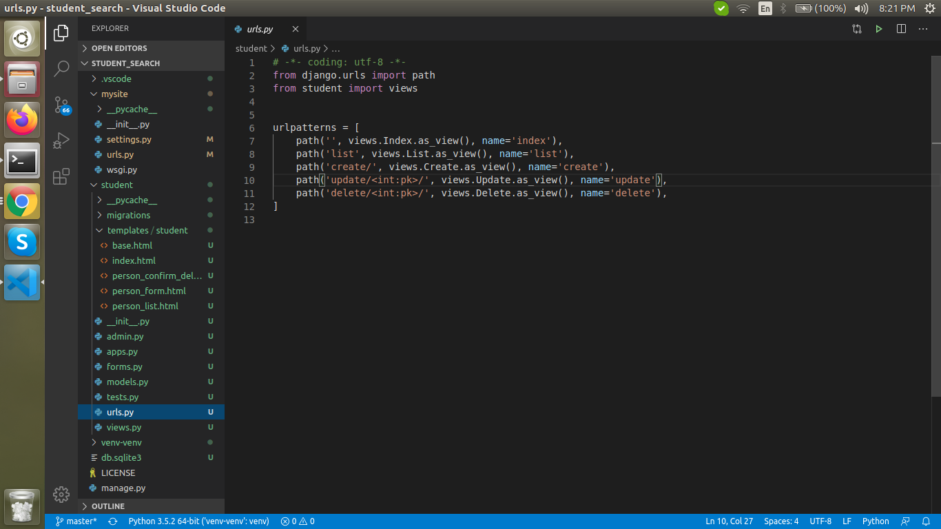Click the Visual Studio Code dock icon
Image resolution: width=941 pixels, height=529 pixels.
[x=22, y=282]
